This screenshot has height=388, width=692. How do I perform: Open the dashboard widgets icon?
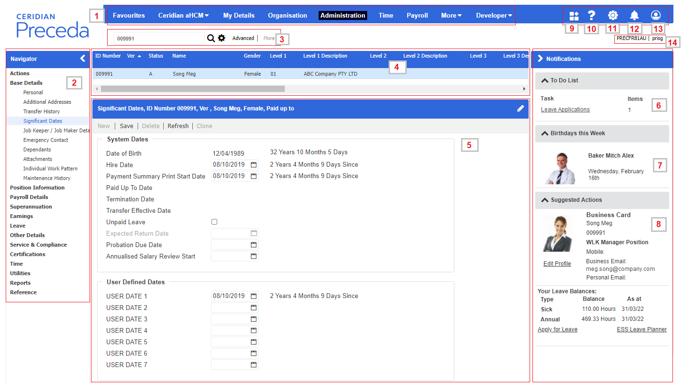tap(574, 16)
